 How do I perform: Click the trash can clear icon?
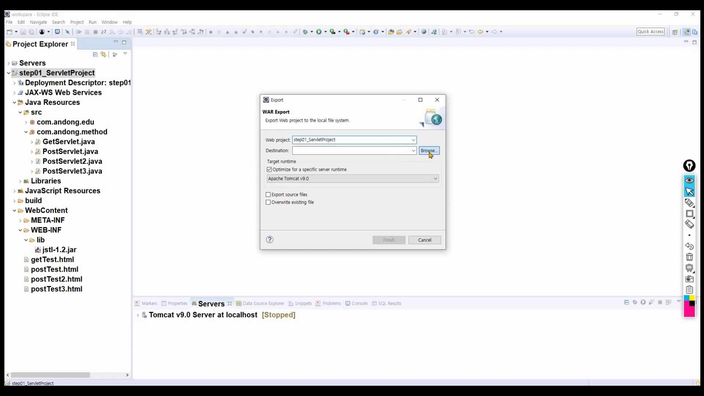pos(689,257)
